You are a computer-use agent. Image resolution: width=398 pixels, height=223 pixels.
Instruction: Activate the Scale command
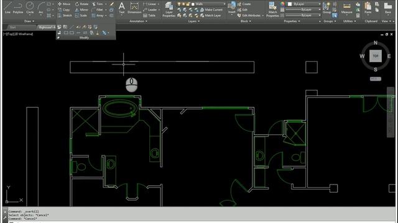point(81,15)
